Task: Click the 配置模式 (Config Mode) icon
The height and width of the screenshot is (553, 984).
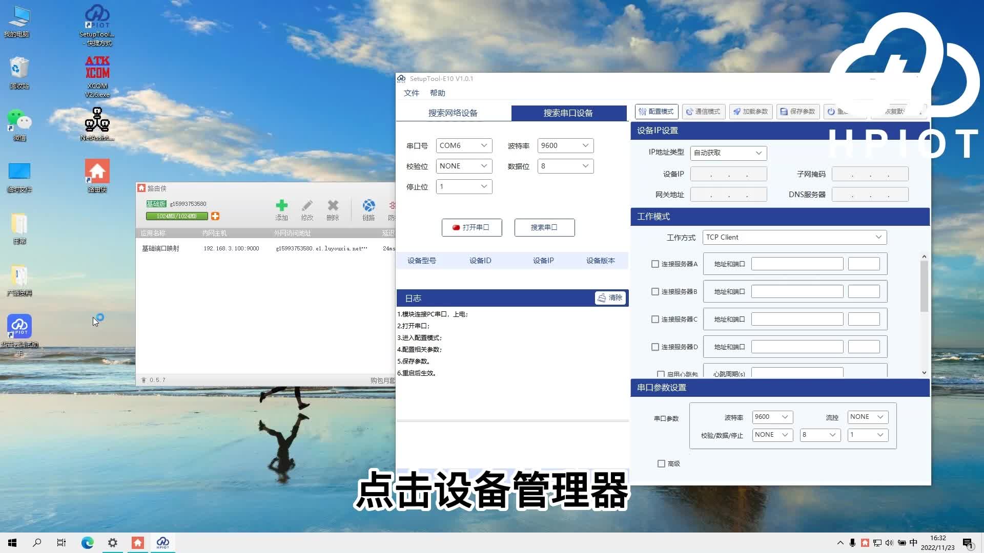Action: (655, 112)
